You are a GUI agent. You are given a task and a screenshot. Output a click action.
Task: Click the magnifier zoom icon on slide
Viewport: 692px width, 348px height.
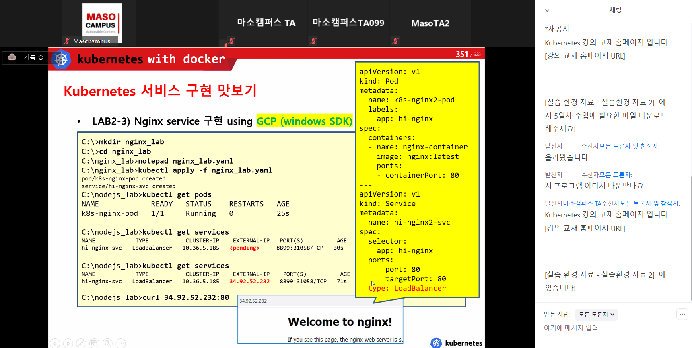click(x=107, y=343)
